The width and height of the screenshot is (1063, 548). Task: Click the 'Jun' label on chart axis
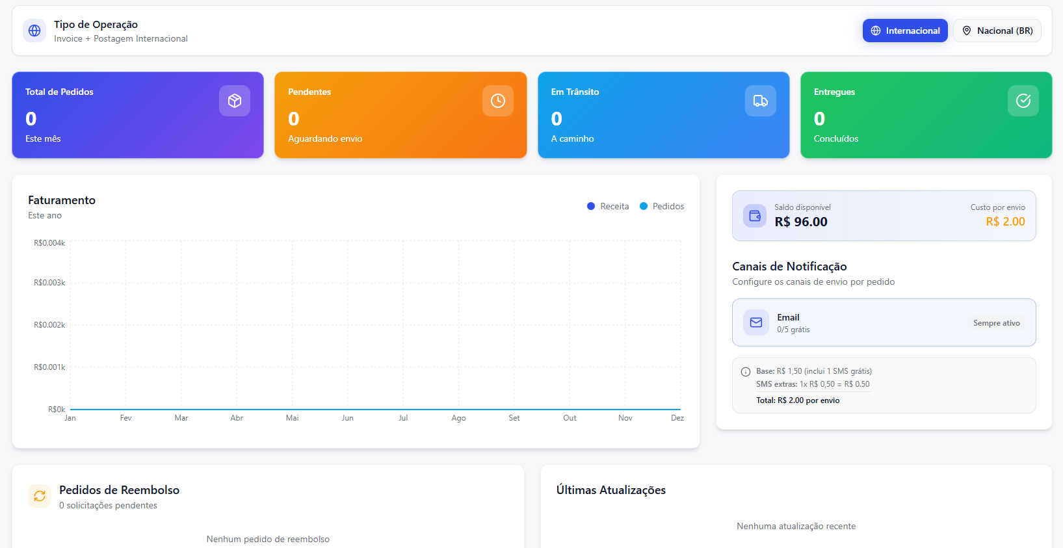pos(348,418)
